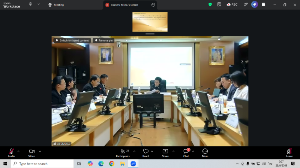The width and height of the screenshot is (300, 168).
Task: Click the green encryption shield icon
Action: (210, 4)
